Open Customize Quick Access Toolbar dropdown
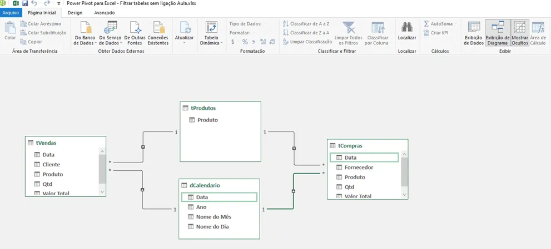551x249 pixels. 58,4
